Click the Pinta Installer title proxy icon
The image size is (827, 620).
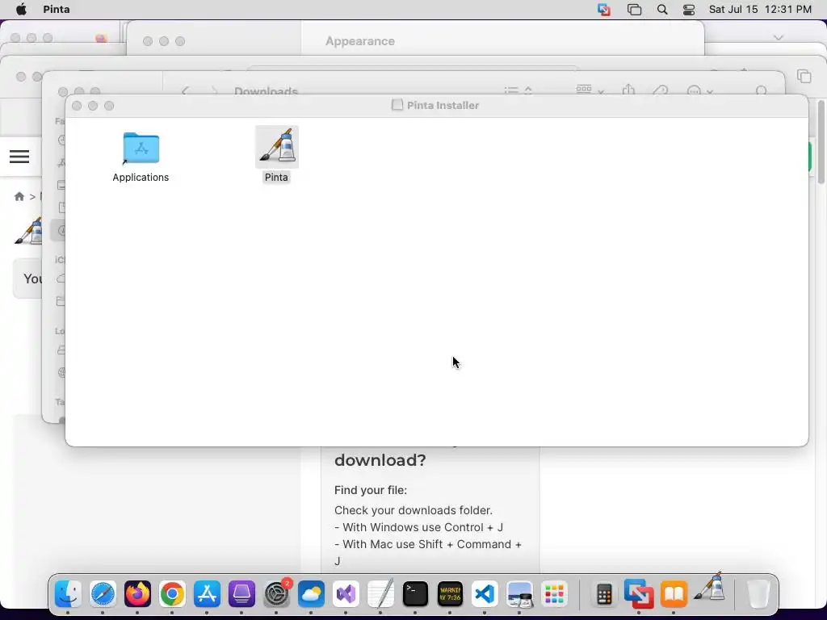(397, 105)
